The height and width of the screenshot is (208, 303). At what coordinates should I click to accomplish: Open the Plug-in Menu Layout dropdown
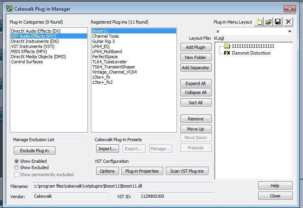click(290, 31)
